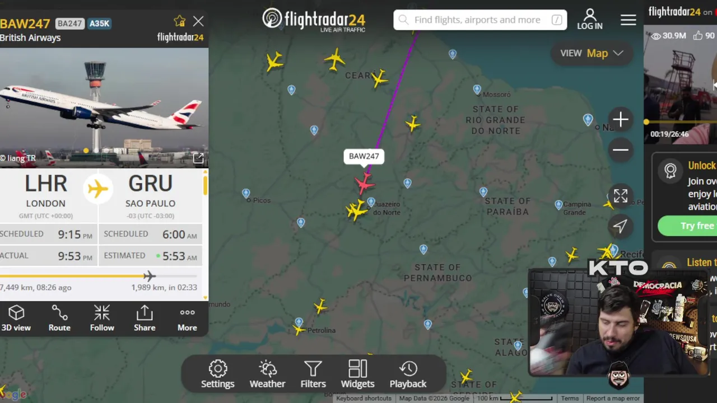The image size is (717, 403).
Task: Toggle Follow for flight BAW247
Action: 102,318
